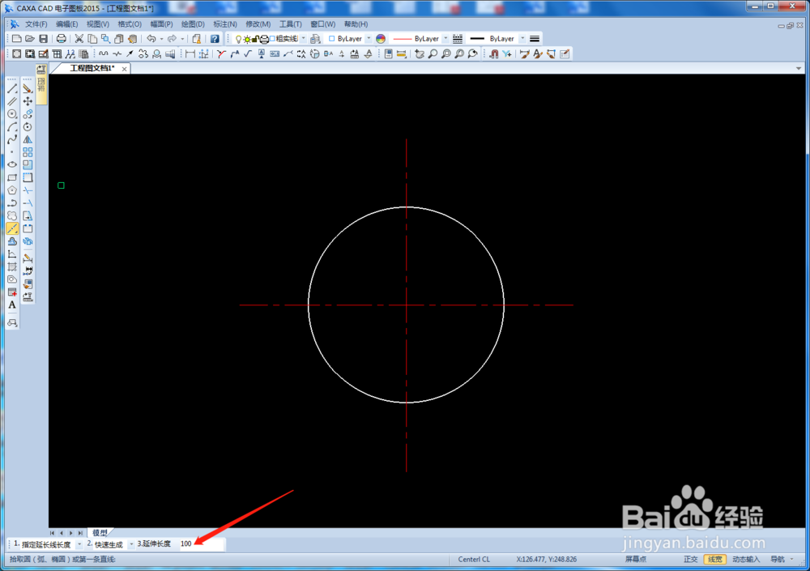Image resolution: width=810 pixels, height=571 pixels.
Task: Click the 图库 side panel tab
Action: click(41, 85)
